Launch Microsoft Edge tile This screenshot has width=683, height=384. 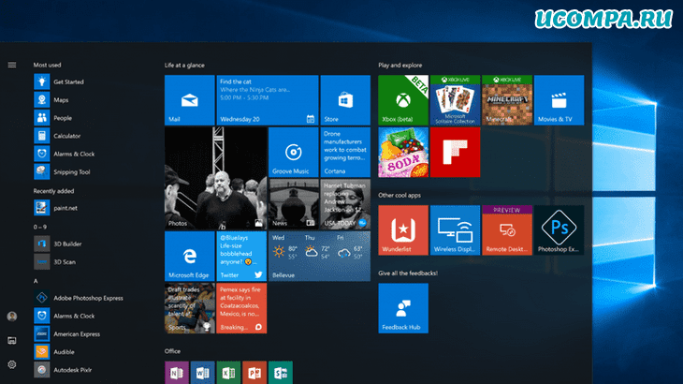189,256
